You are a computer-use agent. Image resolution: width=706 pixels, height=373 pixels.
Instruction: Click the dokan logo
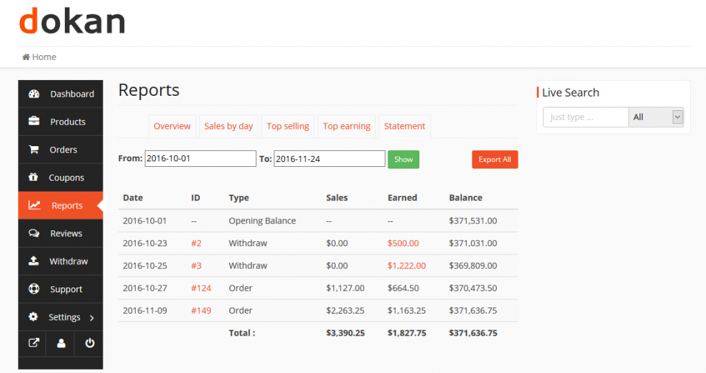(72, 21)
